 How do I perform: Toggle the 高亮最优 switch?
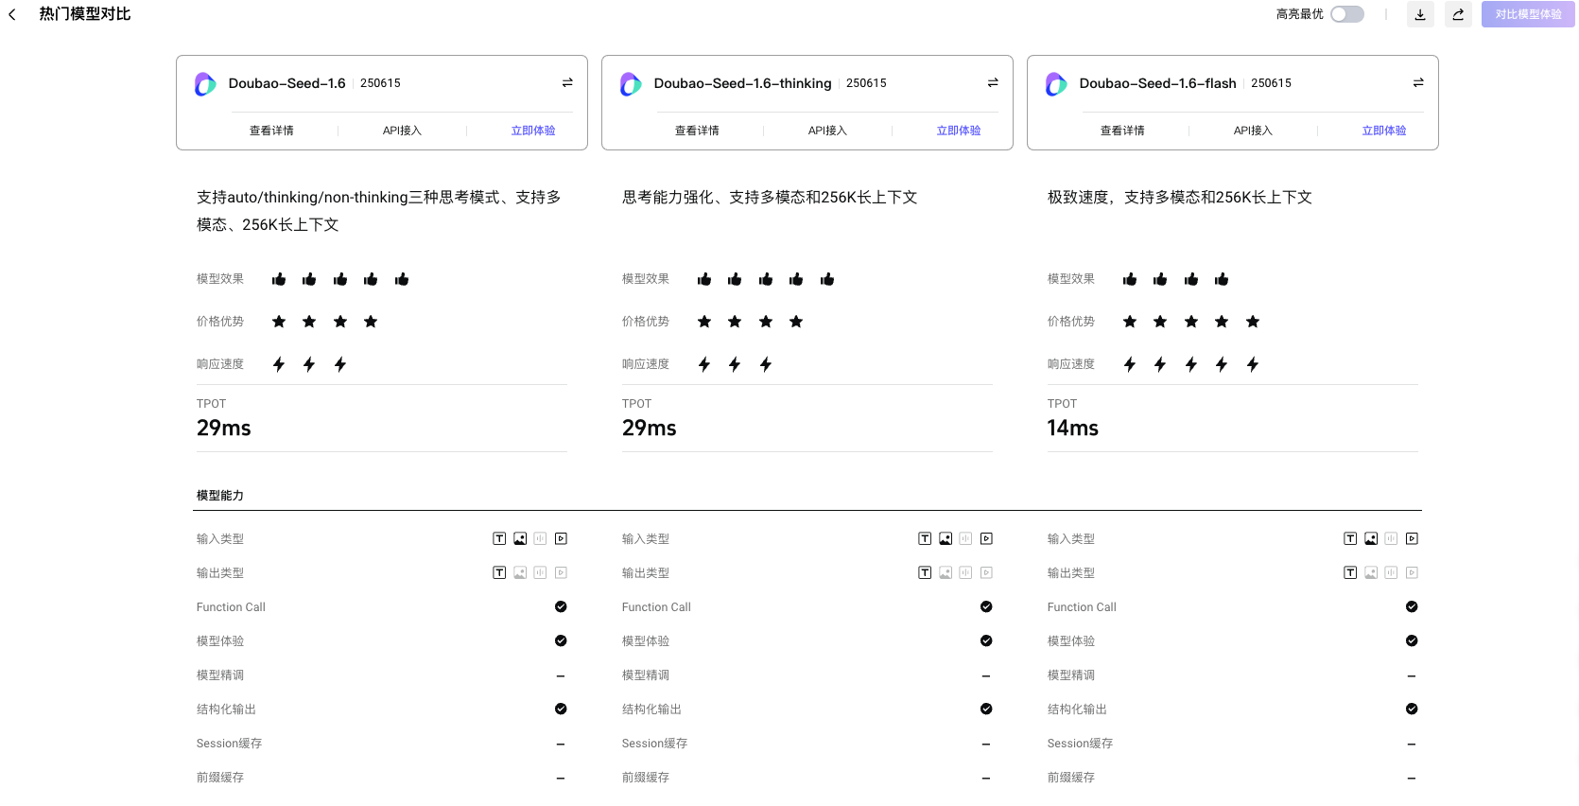coord(1346,14)
